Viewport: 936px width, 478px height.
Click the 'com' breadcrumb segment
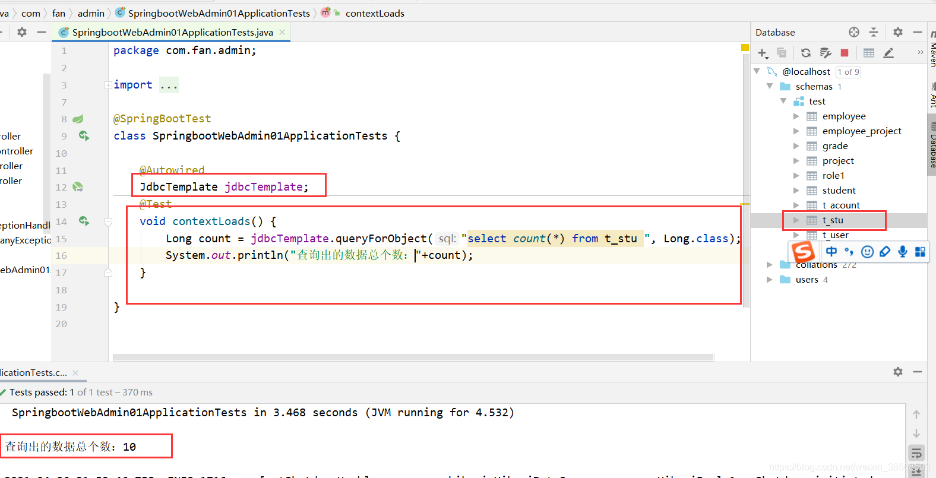[31, 13]
